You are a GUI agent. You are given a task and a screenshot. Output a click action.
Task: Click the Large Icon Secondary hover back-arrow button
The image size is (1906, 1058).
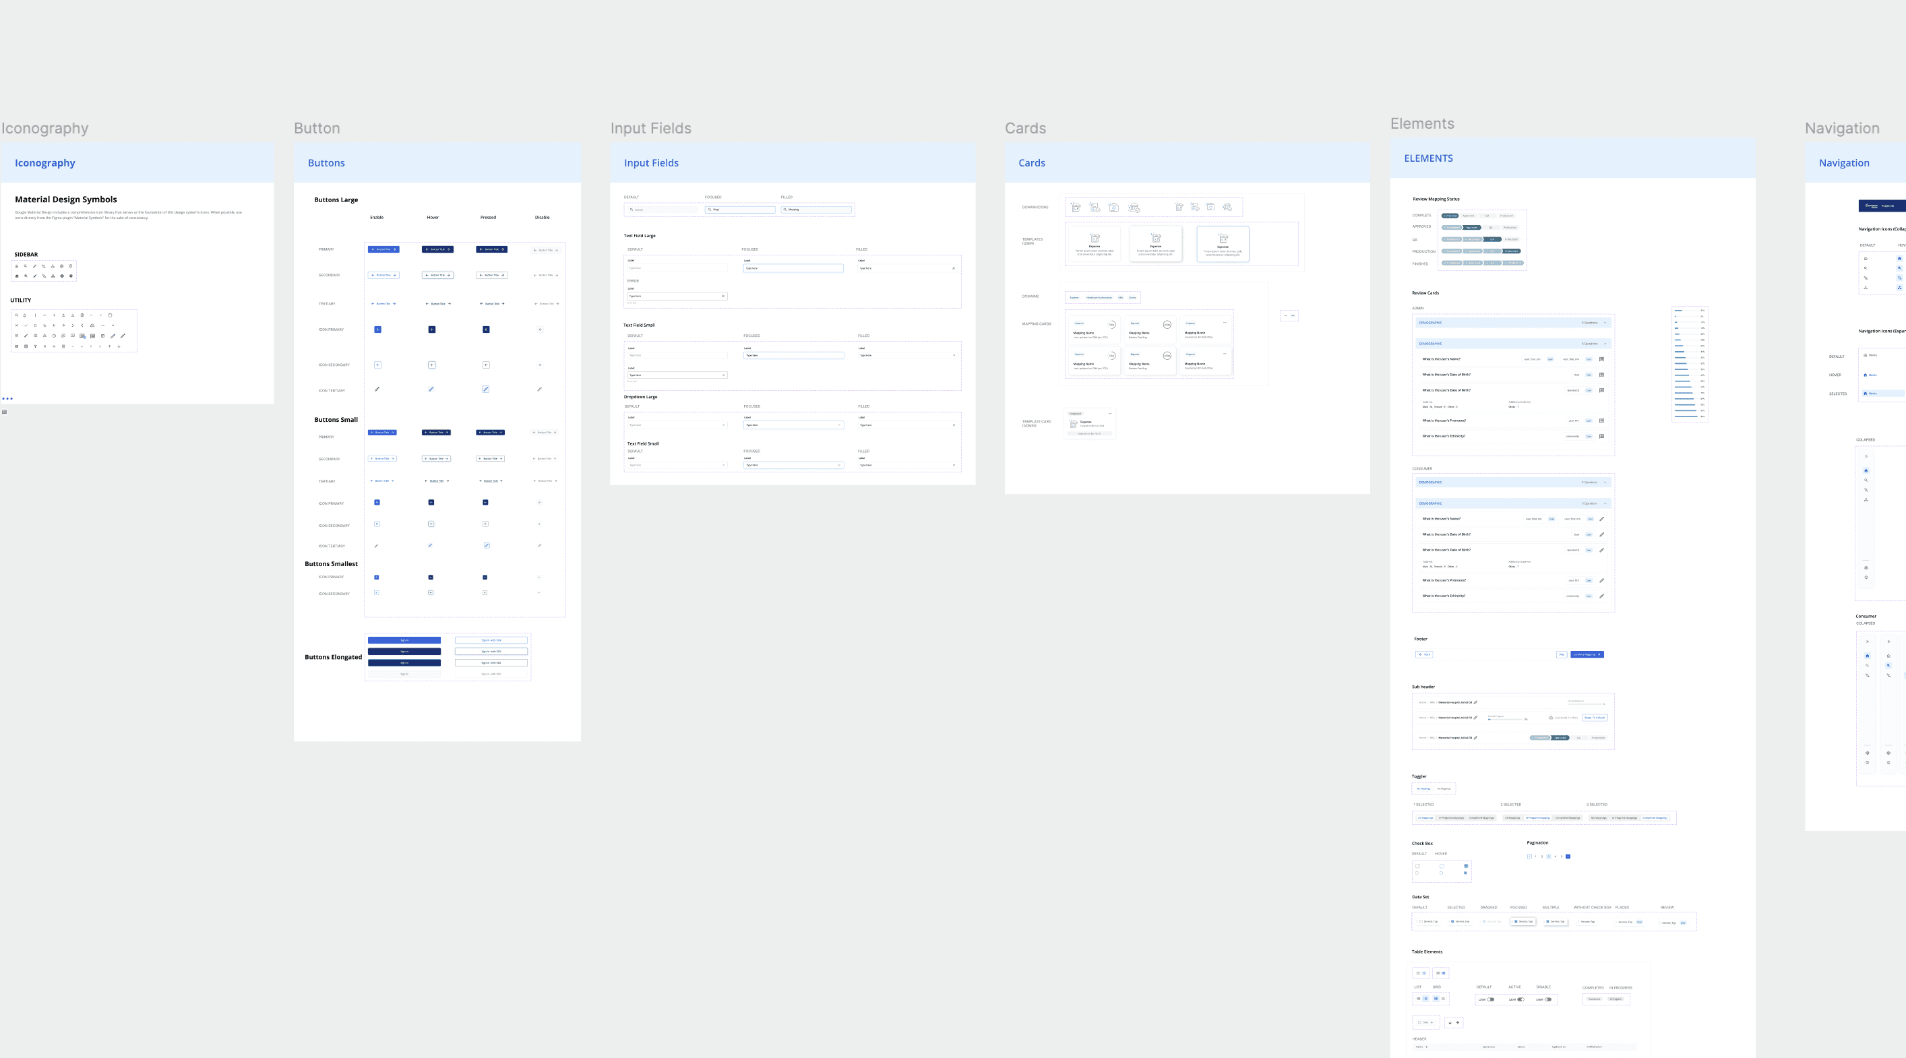tap(431, 365)
